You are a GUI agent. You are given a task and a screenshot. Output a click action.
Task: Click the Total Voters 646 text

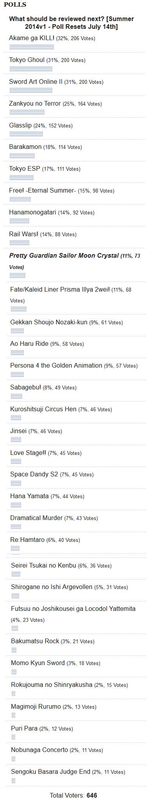coord(73,795)
